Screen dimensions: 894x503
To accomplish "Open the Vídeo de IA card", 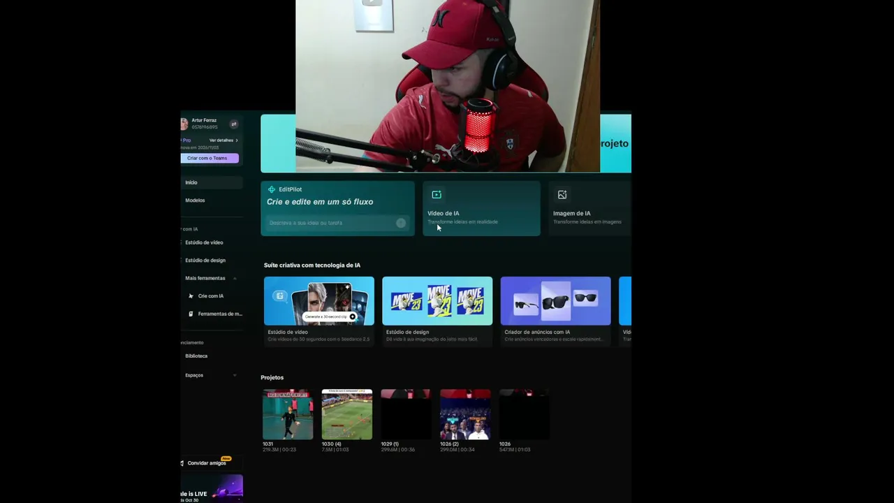I will (481, 208).
